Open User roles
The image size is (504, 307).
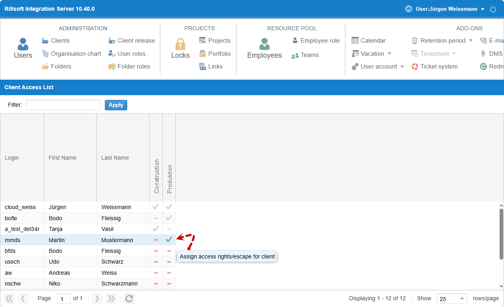point(127,54)
